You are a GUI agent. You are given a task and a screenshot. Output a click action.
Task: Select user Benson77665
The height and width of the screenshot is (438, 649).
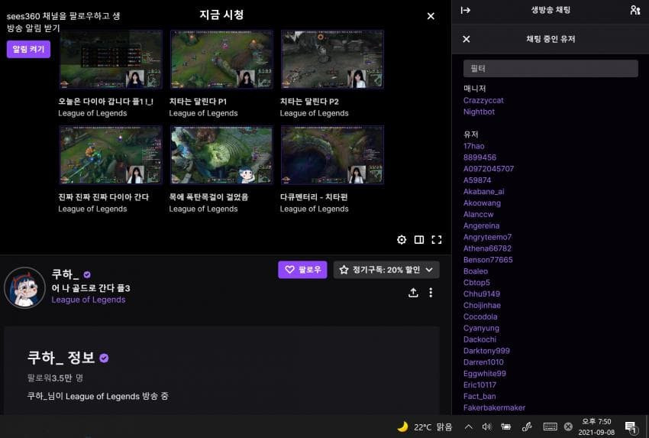coord(488,260)
